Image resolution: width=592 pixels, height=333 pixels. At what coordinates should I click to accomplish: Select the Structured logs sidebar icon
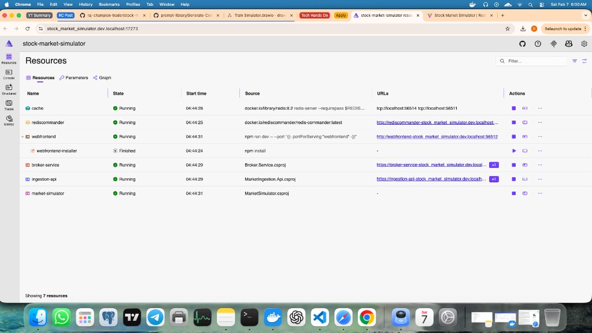click(x=9, y=88)
